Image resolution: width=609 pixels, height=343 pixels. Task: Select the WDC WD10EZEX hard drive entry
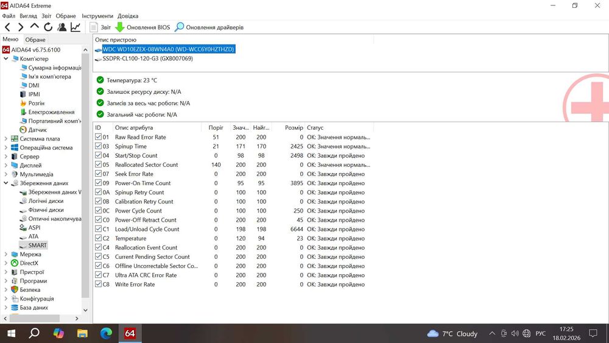168,49
